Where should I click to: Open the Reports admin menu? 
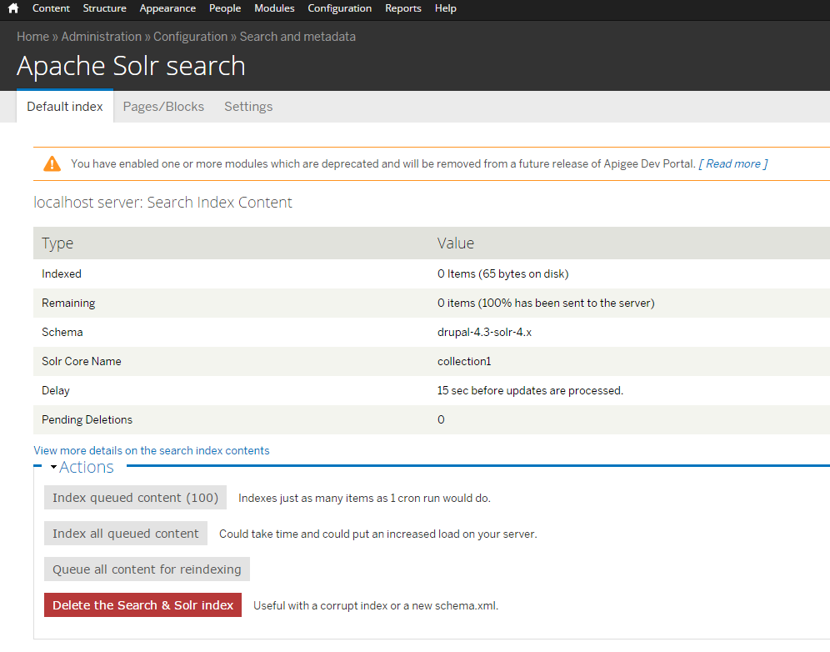tap(403, 8)
